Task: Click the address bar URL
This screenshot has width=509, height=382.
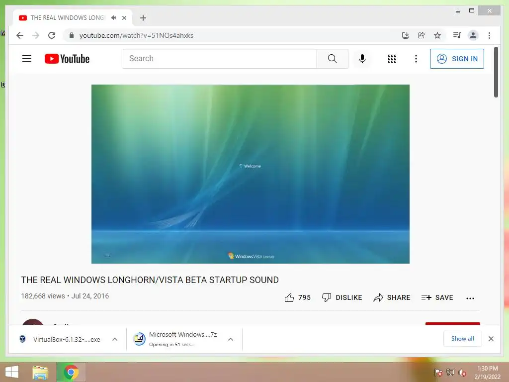Action: coord(136,35)
